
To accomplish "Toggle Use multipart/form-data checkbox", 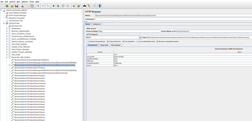I will [138, 41].
